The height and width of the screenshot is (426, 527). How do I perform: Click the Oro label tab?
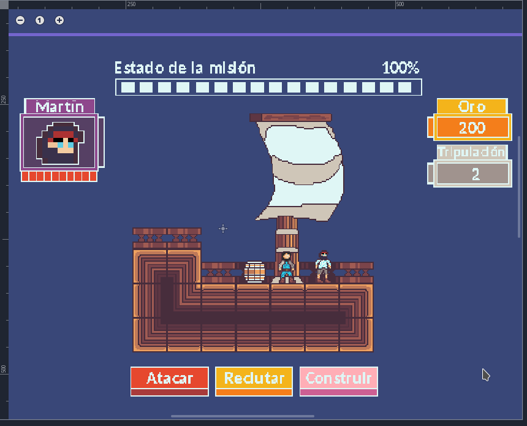[x=472, y=106]
